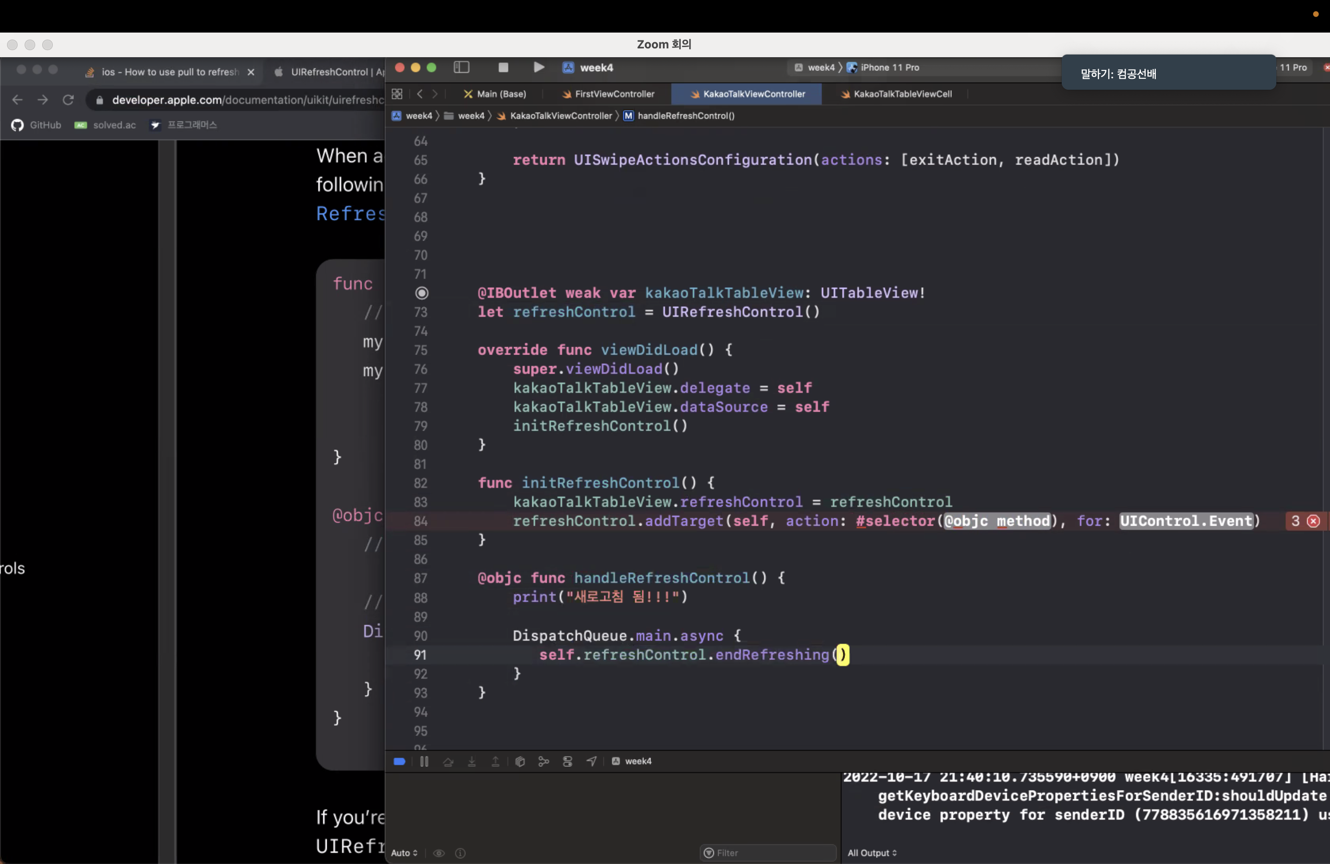1330x864 pixels.
Task: Run the week4 project
Action: pos(538,68)
